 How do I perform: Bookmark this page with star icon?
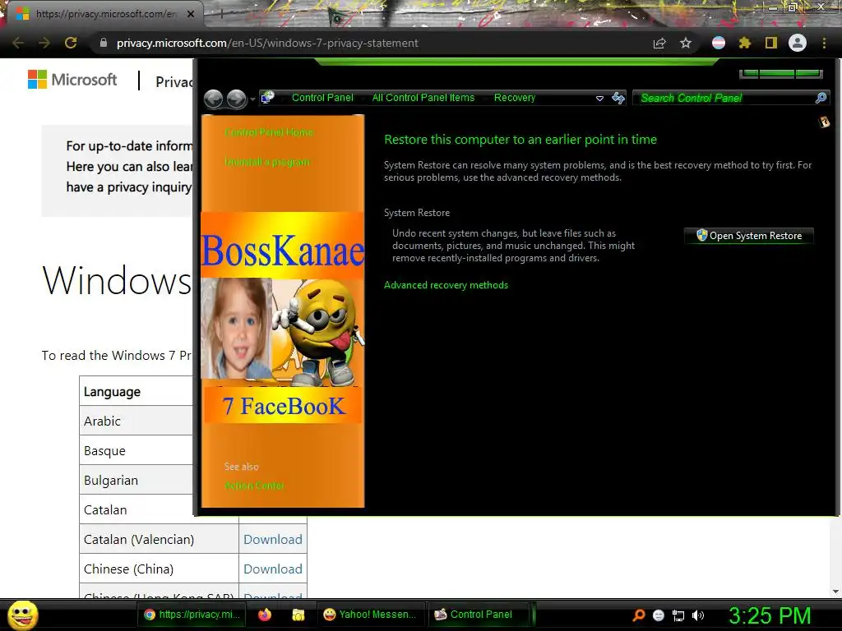pos(686,43)
